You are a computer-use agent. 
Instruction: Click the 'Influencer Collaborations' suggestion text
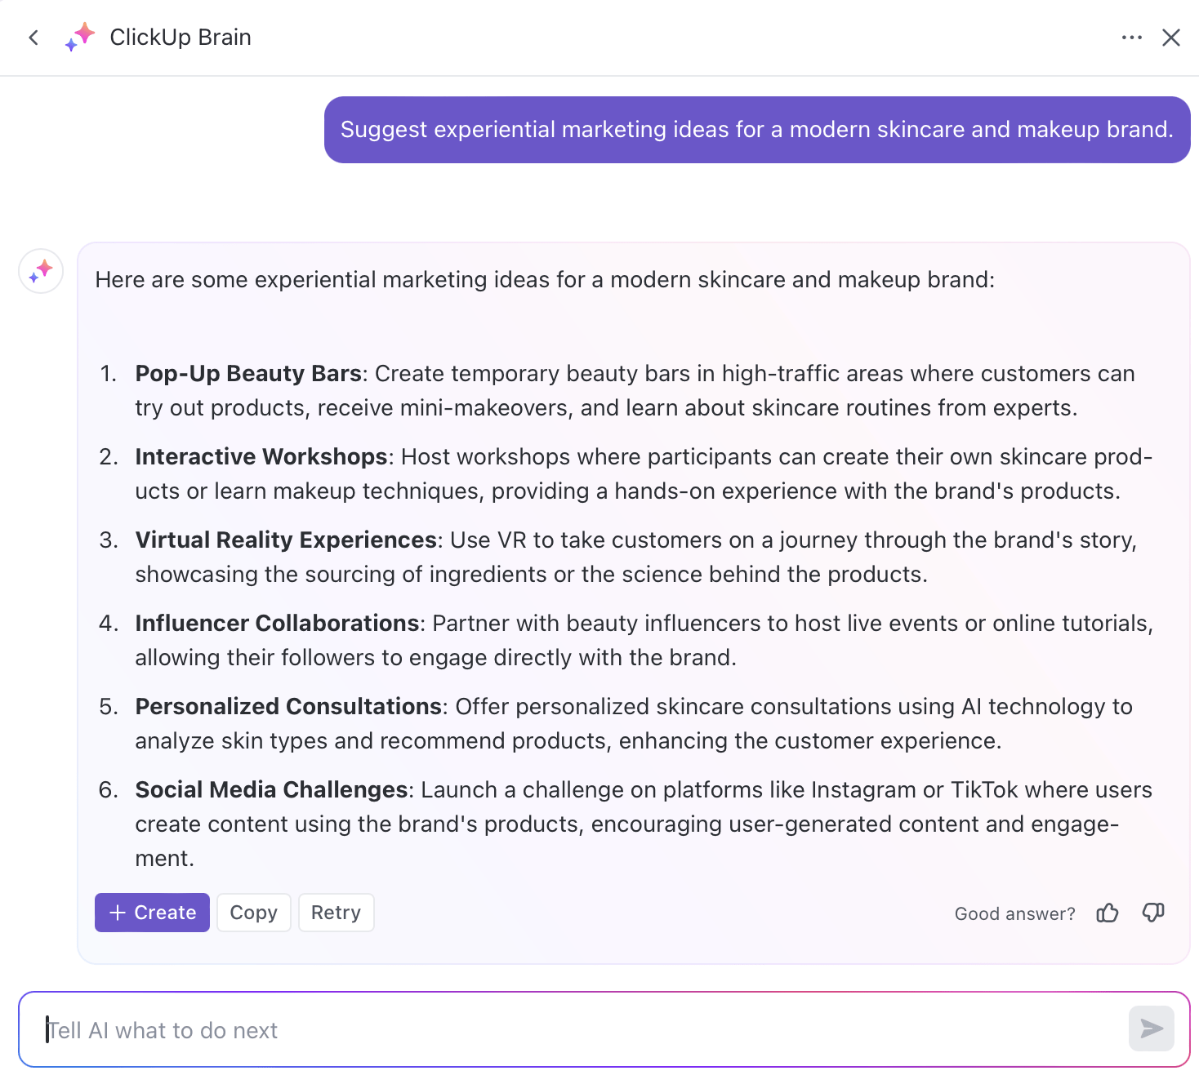(x=276, y=623)
